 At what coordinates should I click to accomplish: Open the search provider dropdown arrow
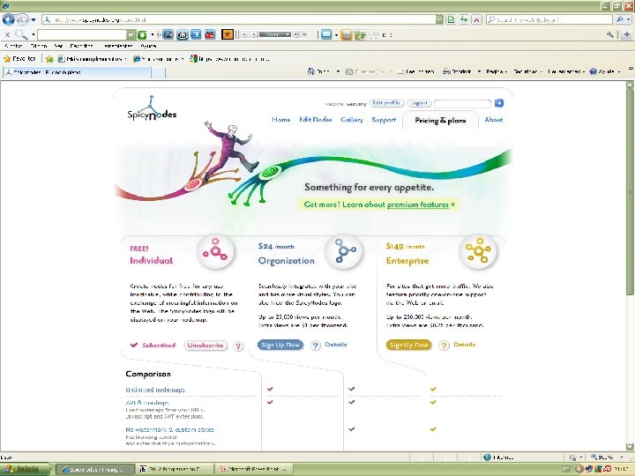tap(629, 19)
